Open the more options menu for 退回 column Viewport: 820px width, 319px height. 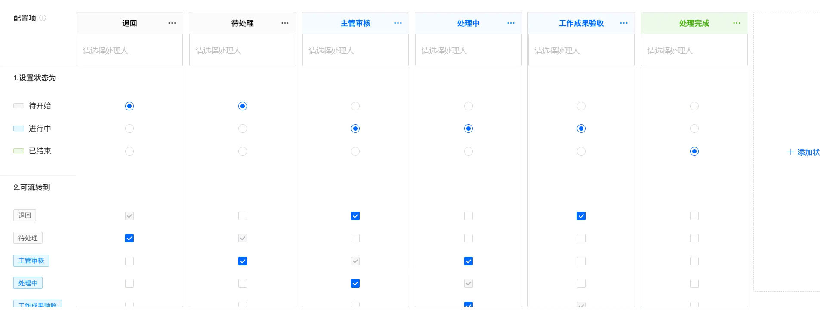(172, 23)
